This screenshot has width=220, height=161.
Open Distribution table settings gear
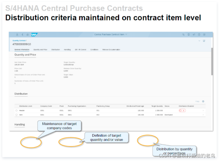(x=203, y=101)
